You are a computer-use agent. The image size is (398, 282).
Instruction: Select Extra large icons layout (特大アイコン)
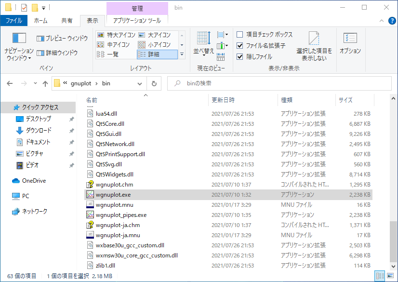coord(117,35)
